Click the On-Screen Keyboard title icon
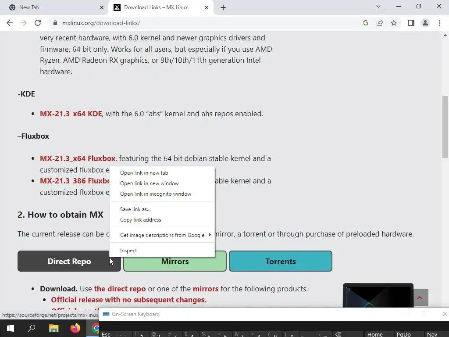Screen dimensions: 449x337 tap(106, 314)
